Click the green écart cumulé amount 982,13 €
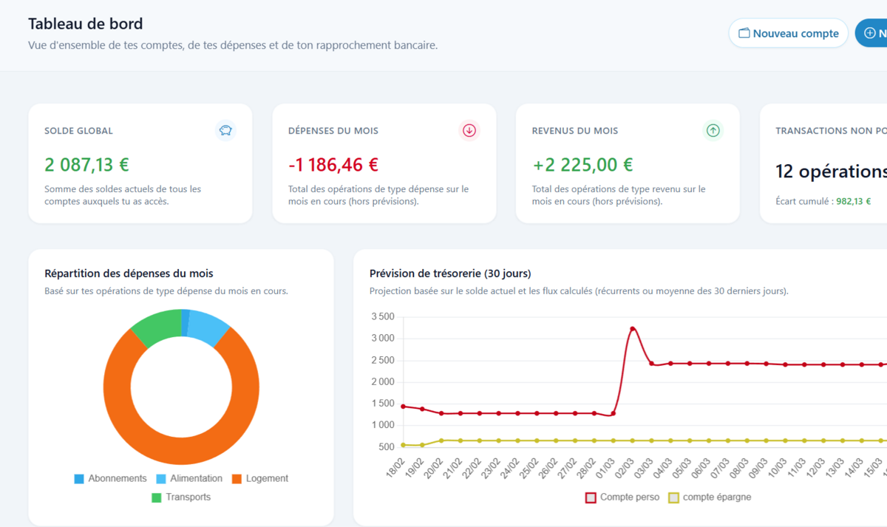887x527 pixels. 855,200
